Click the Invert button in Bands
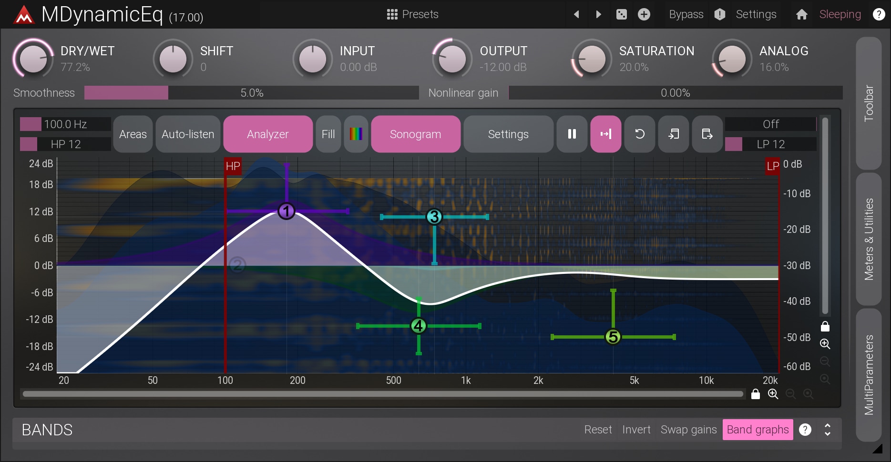The image size is (891, 462). [636, 430]
